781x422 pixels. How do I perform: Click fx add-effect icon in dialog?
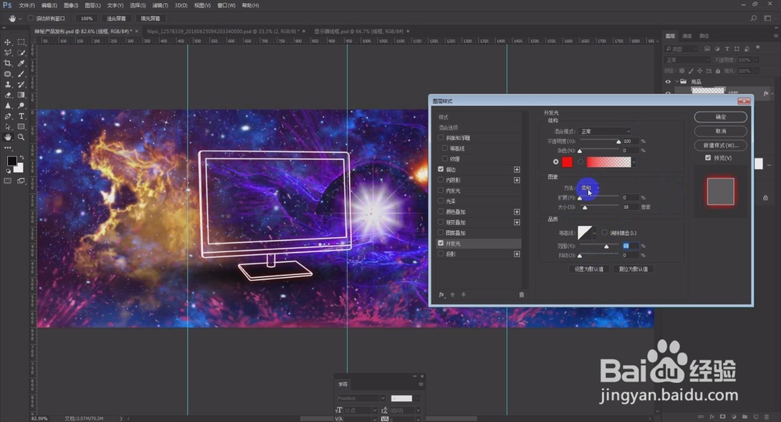click(x=442, y=295)
